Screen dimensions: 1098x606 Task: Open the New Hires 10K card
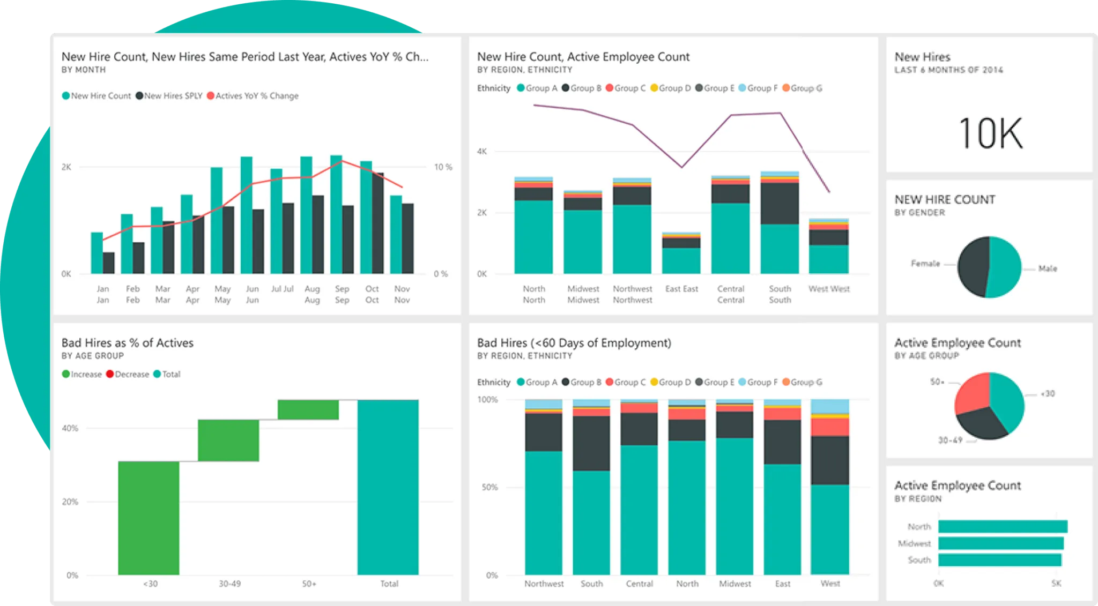pyautogui.click(x=990, y=104)
